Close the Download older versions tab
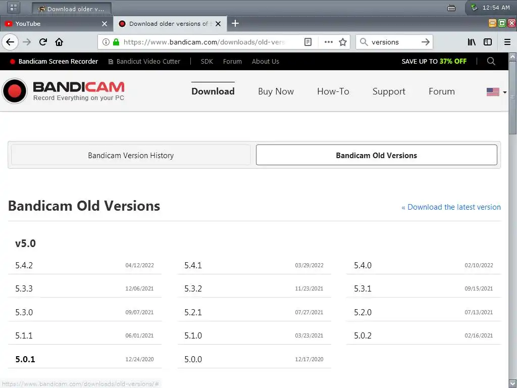 click(x=218, y=24)
